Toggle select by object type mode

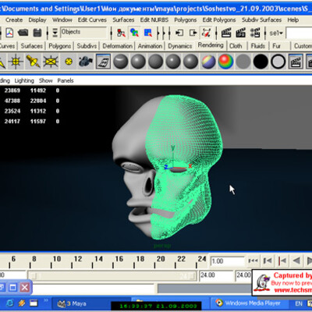pyautogui.click(x=134, y=33)
